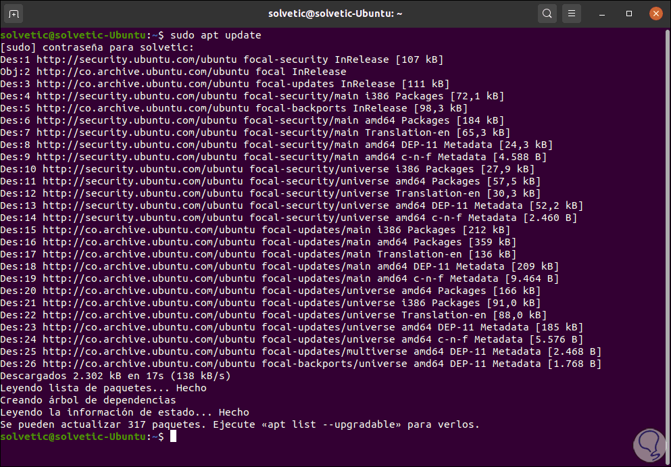Click the terminal cursor at the last prompt

(x=173, y=437)
